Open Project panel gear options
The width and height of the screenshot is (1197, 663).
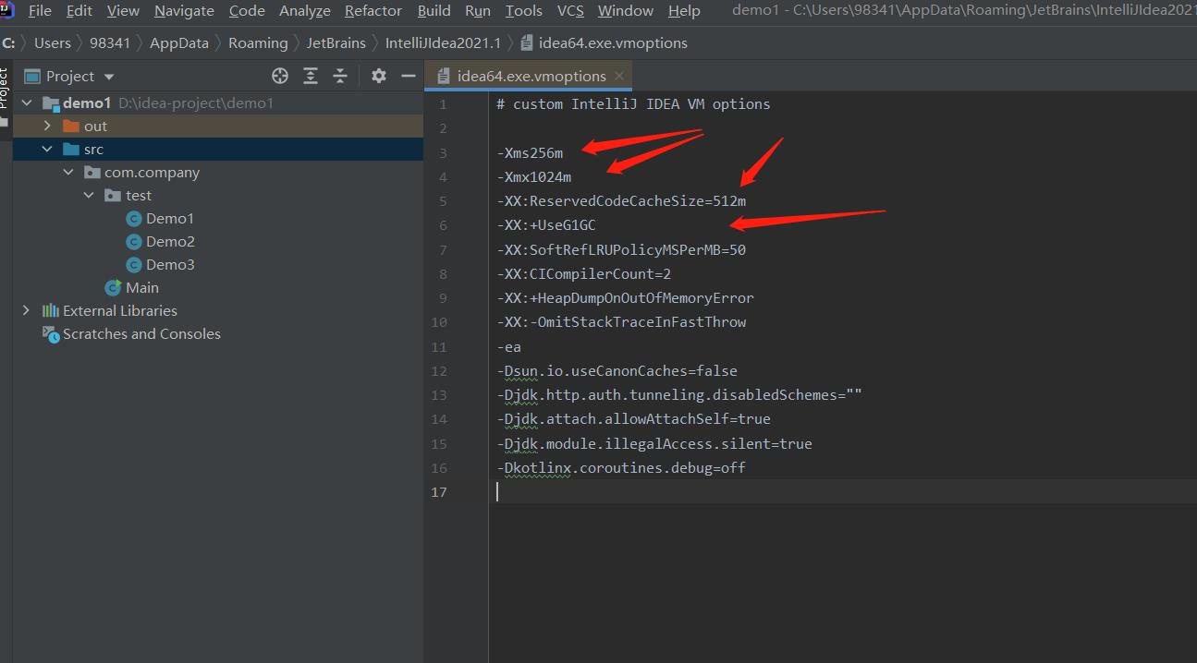pos(379,76)
